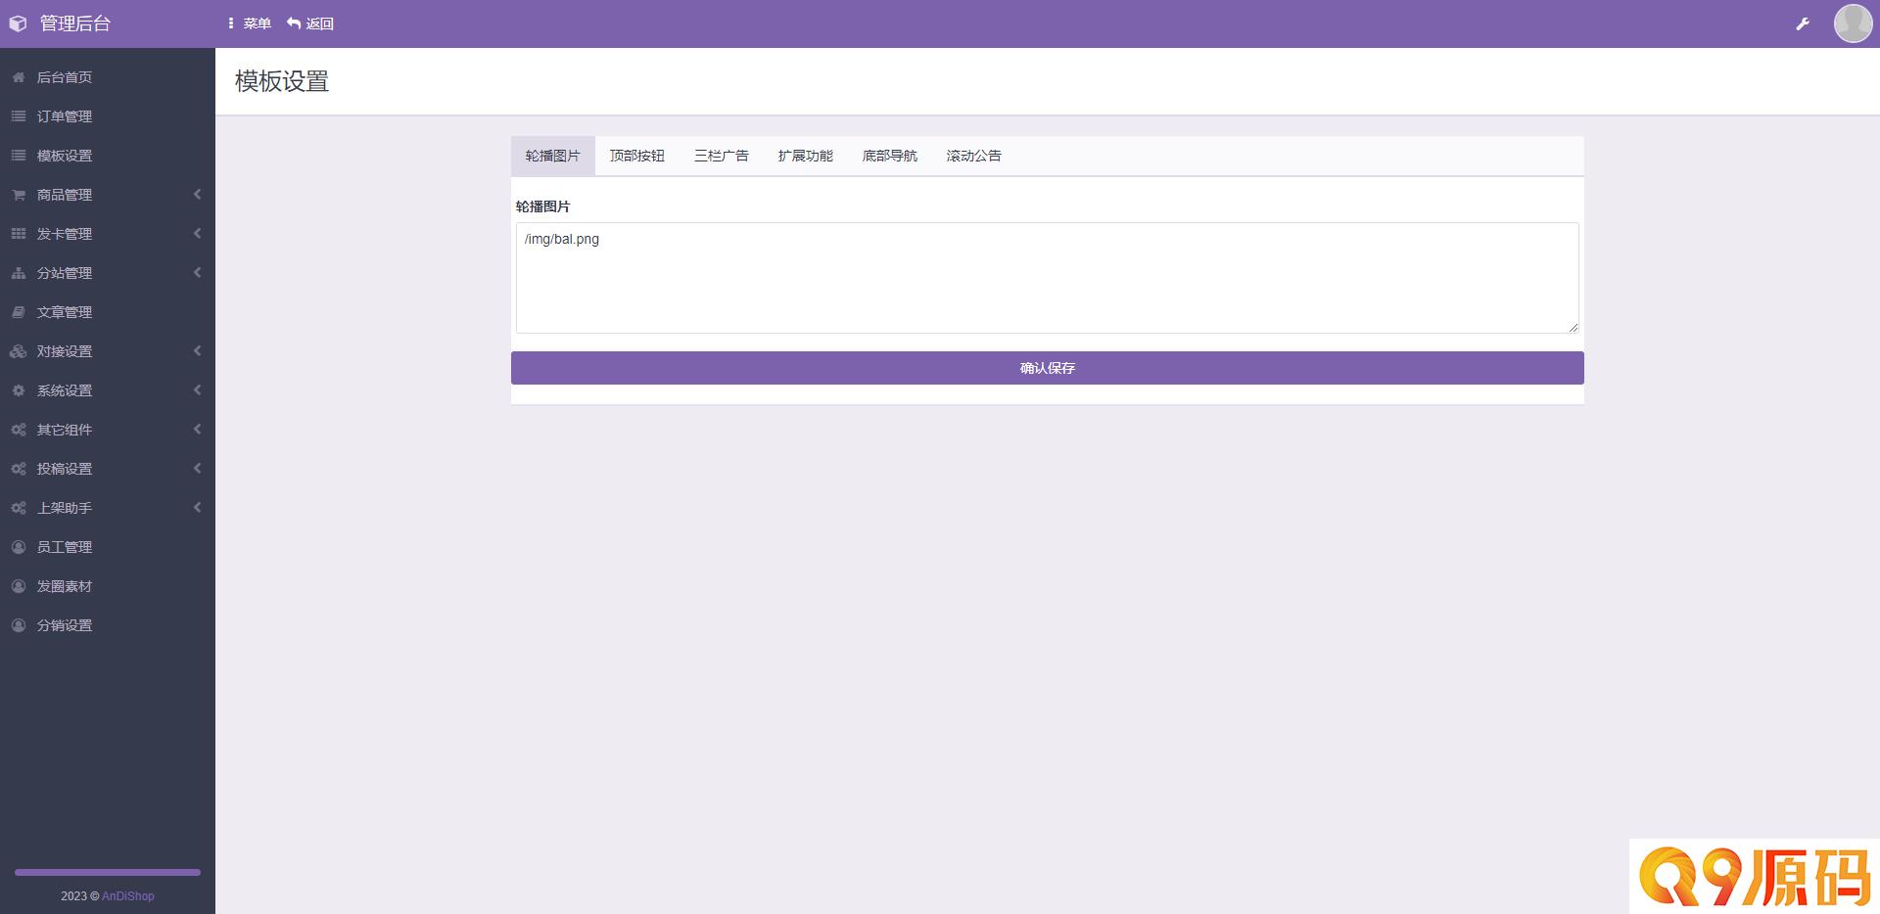The height and width of the screenshot is (914, 1880).
Task: Switch to the 滚动公告 tab
Action: click(974, 156)
